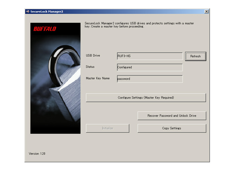Screen dimensions: 234x171
Task: Click the Copy Settings button
Action: pos(172,128)
